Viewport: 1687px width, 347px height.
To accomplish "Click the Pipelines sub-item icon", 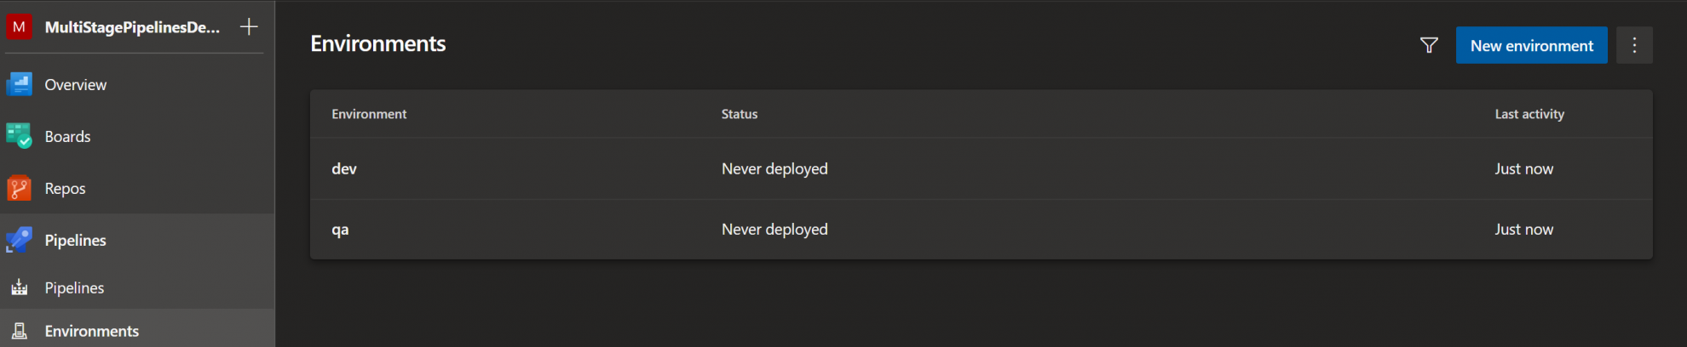I will (19, 287).
